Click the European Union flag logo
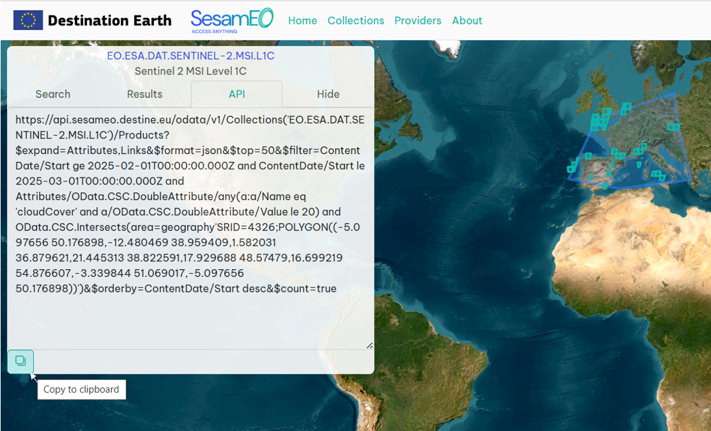The image size is (711, 431). (x=28, y=21)
